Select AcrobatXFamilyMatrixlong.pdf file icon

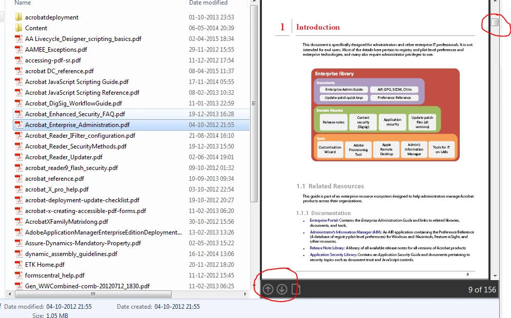click(19, 221)
